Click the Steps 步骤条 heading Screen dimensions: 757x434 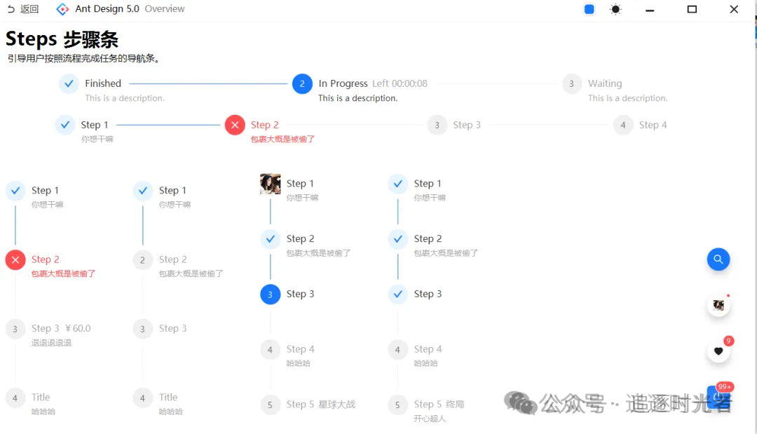click(62, 39)
